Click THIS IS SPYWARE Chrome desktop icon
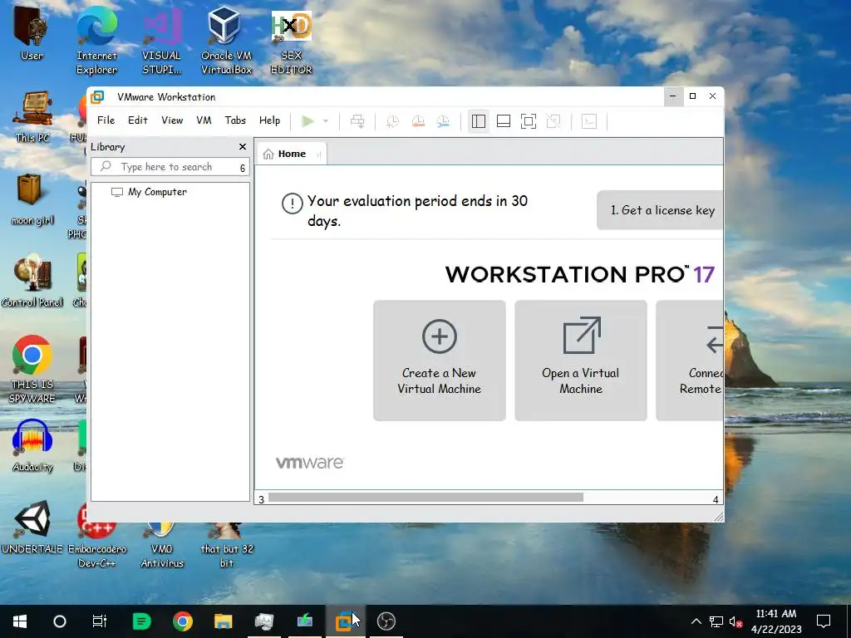Viewport: 851px width, 638px height. (x=32, y=369)
